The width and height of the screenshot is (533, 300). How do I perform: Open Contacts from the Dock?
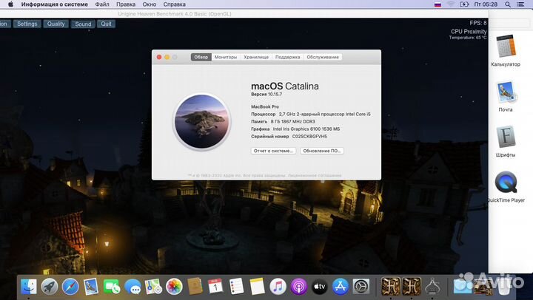(x=195, y=287)
